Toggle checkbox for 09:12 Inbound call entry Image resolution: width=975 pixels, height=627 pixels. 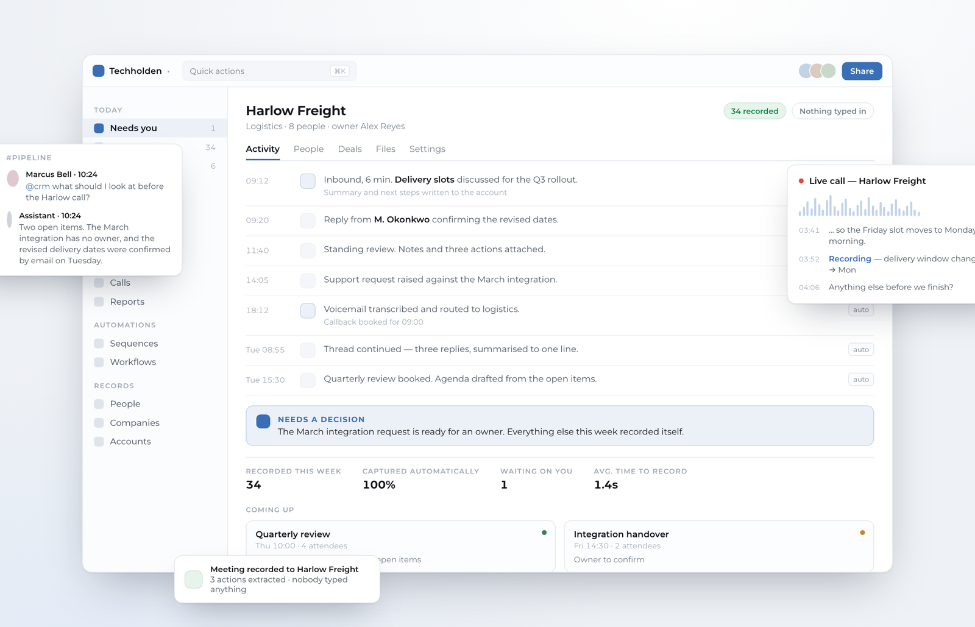pyautogui.click(x=308, y=181)
